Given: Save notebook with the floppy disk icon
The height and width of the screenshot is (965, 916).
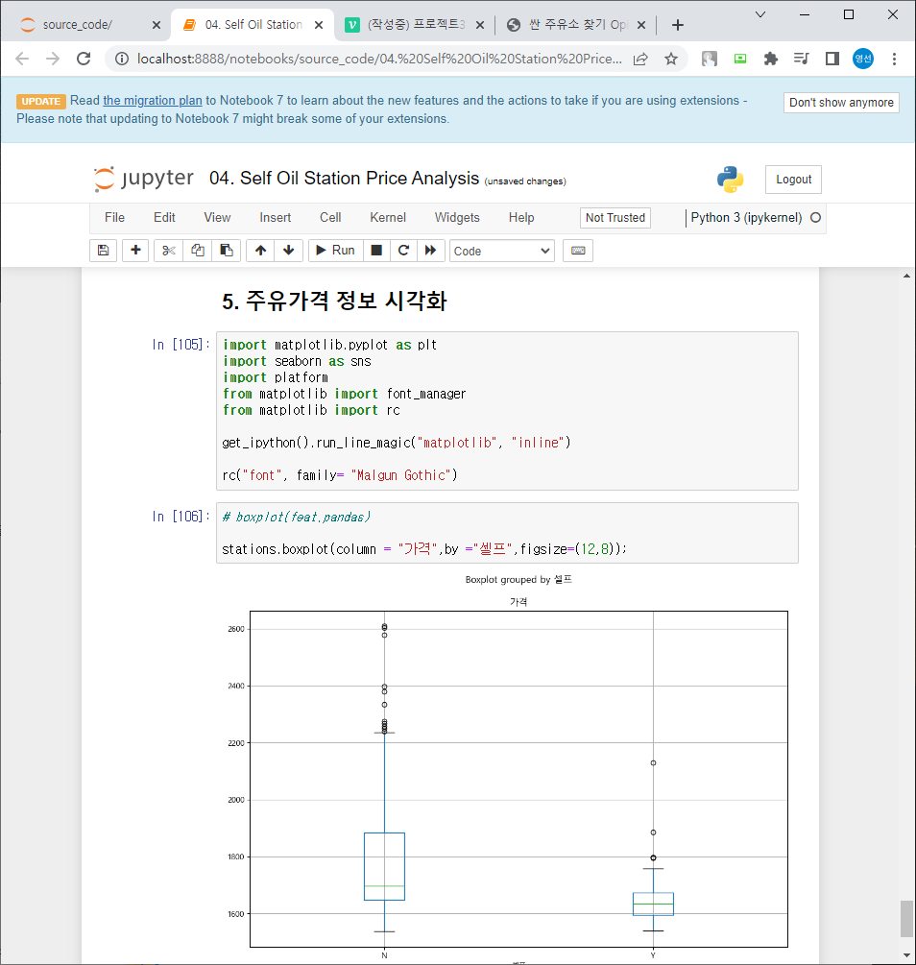Looking at the screenshot, I should click(x=104, y=251).
